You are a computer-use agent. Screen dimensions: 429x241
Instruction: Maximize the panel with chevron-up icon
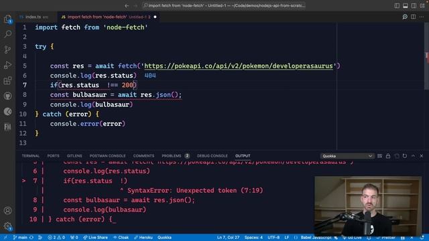413,156
